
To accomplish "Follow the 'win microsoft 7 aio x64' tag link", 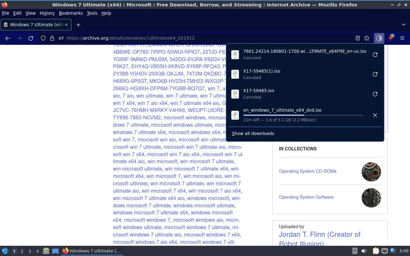I will (215, 191).
